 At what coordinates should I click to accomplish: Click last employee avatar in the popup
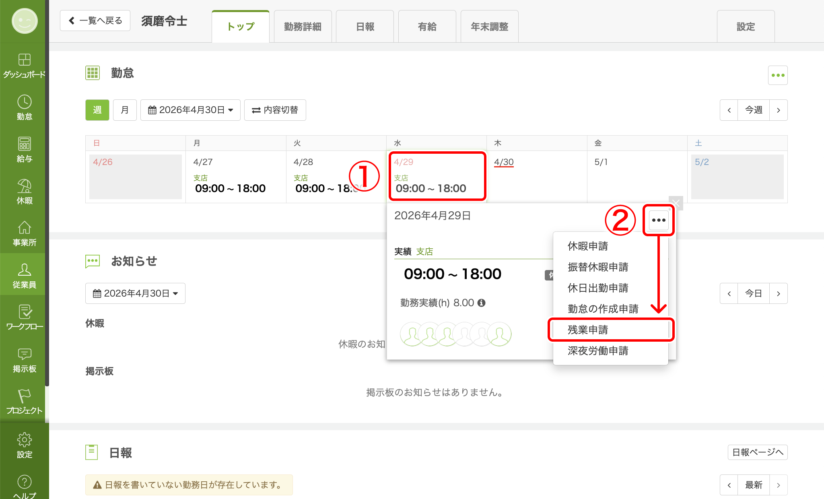click(499, 334)
